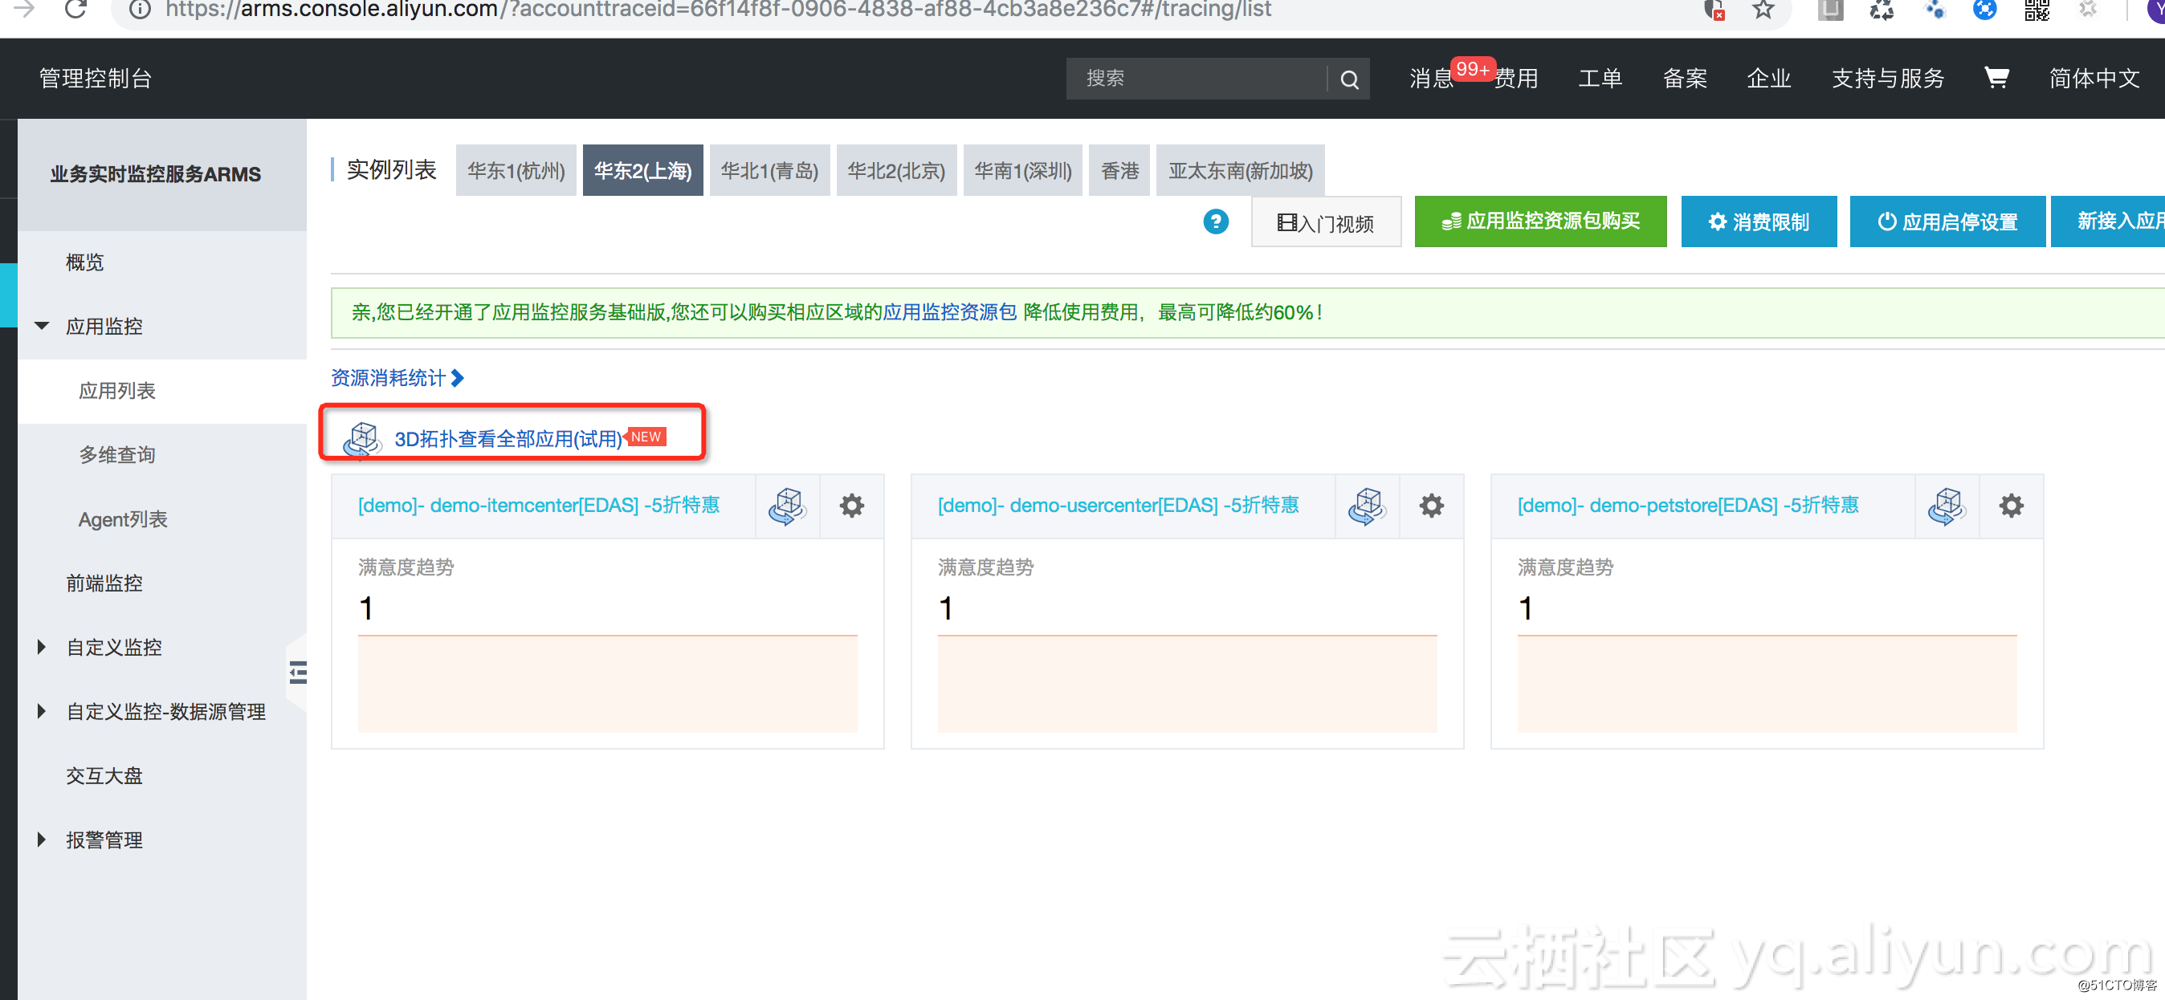The width and height of the screenshot is (2165, 1000).
Task: Click the blue help question mark icon
Action: pos(1215,222)
